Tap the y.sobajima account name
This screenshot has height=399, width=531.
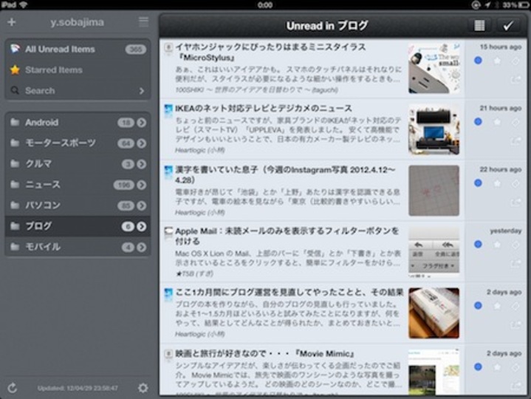click(x=78, y=22)
